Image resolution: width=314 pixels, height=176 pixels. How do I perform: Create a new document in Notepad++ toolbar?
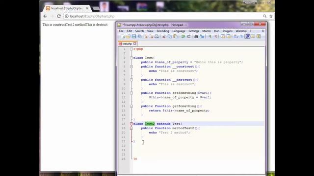click(x=123, y=36)
